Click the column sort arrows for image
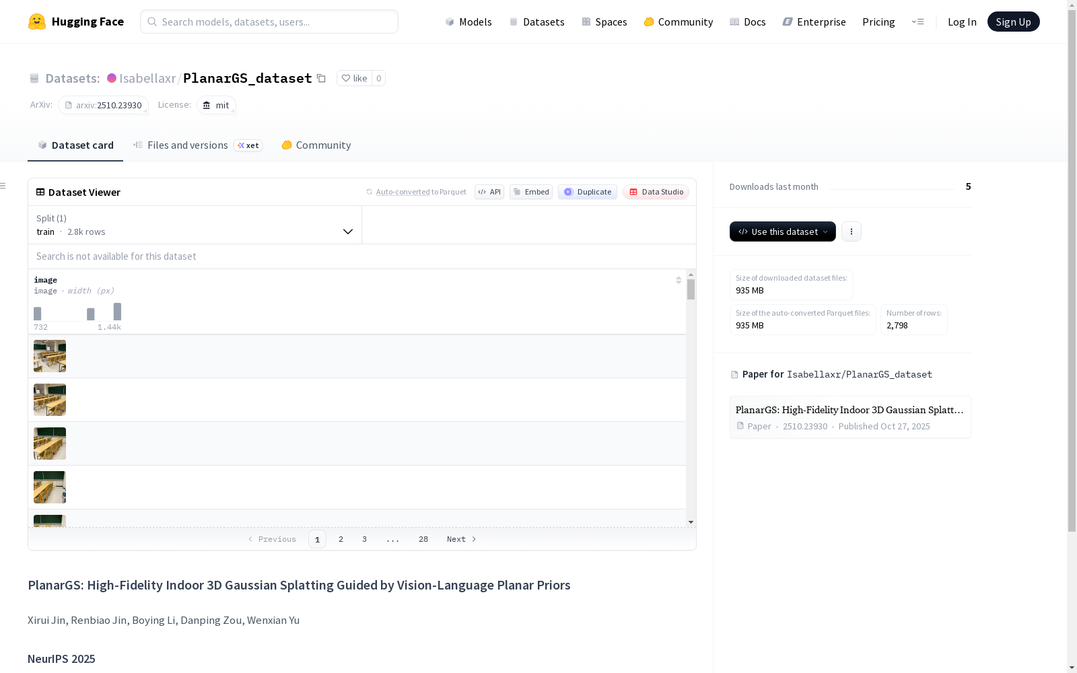The height and width of the screenshot is (673, 1077). [679, 280]
